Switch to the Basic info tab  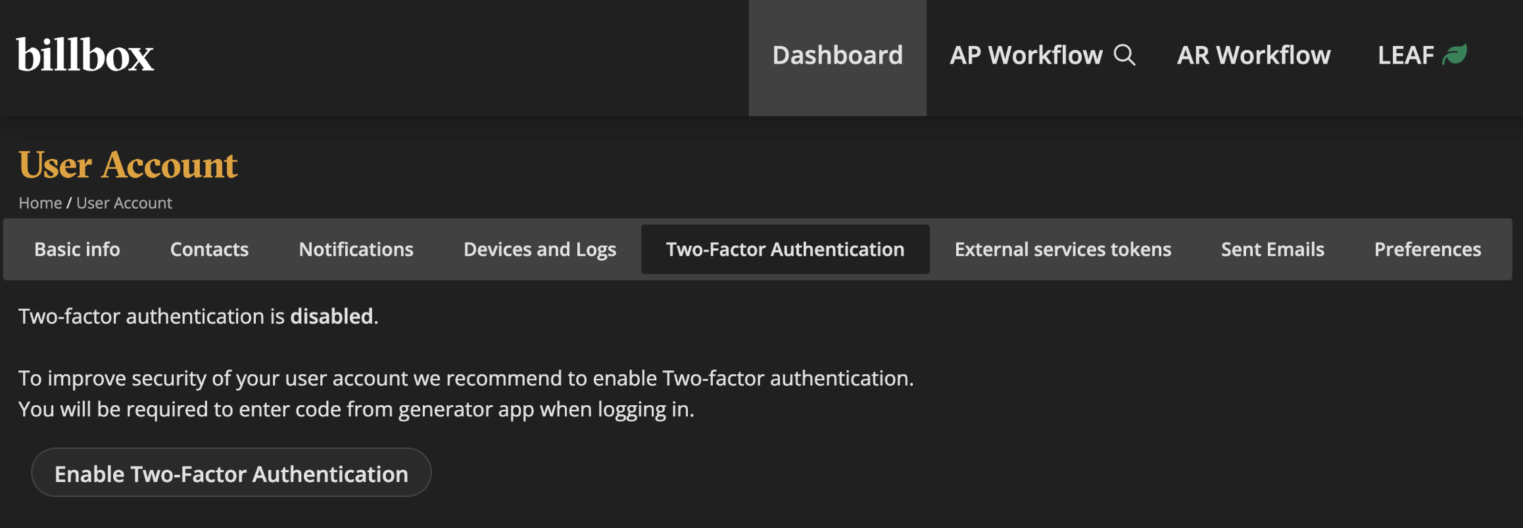(77, 250)
